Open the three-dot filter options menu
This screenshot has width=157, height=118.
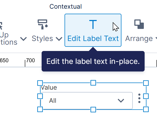[139, 98]
